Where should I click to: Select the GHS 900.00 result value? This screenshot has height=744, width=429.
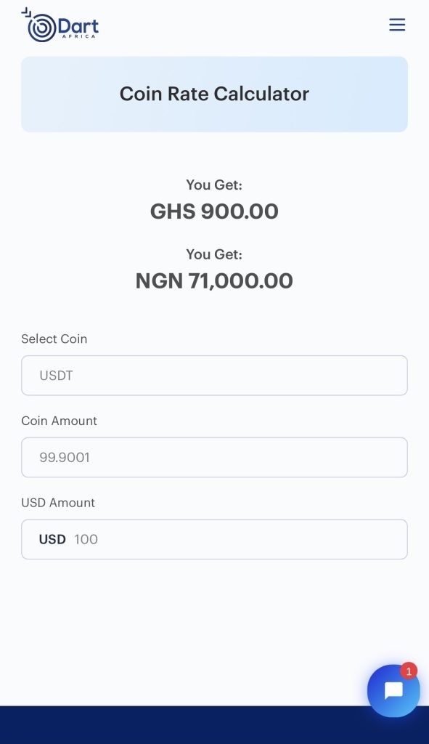click(x=214, y=211)
